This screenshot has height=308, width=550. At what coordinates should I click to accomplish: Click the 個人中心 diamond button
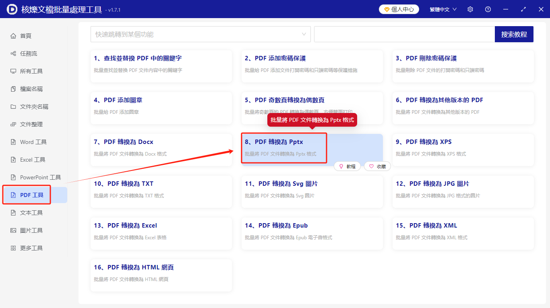point(399,9)
